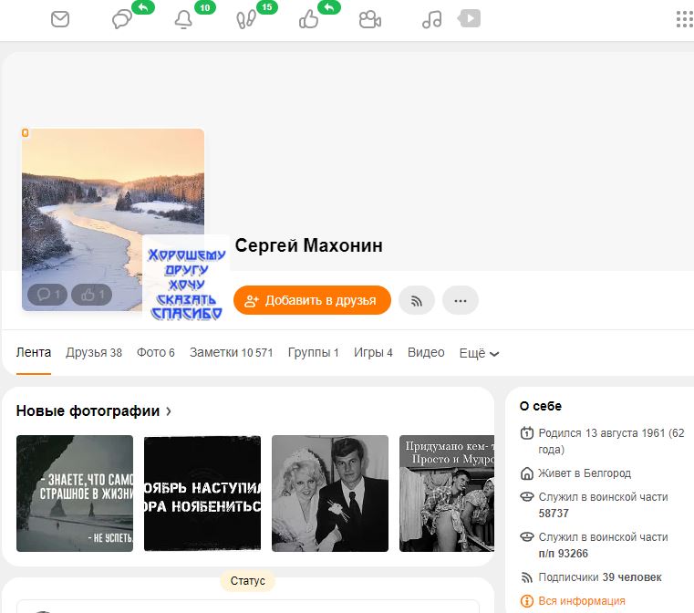Image resolution: width=694 pixels, height=613 pixels.
Task: Open the Знаете, что самое страшное photo
Action: coord(75,494)
